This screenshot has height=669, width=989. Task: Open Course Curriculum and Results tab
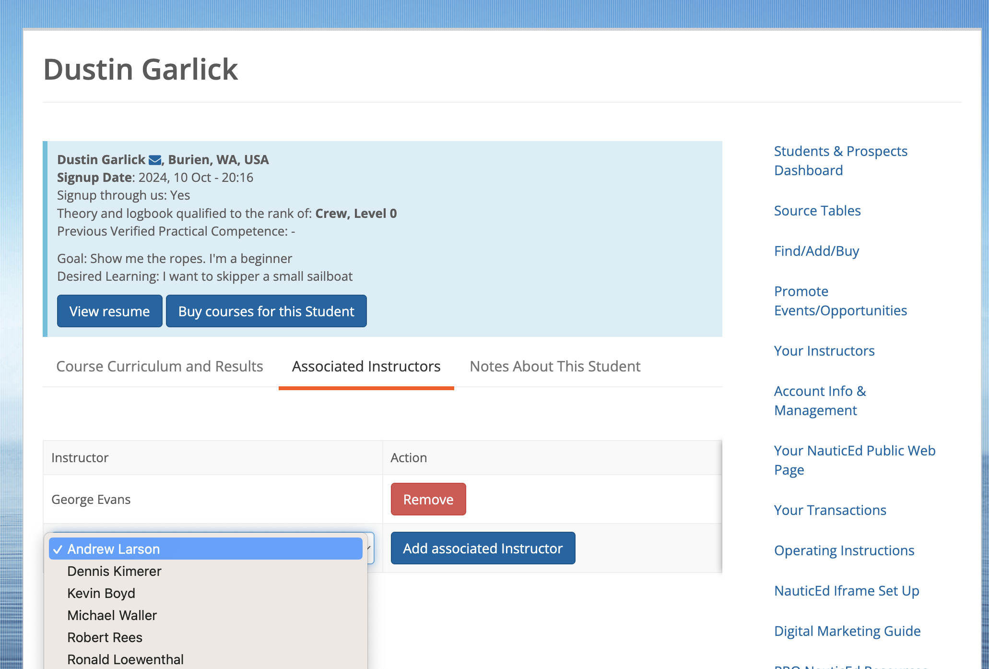(160, 366)
